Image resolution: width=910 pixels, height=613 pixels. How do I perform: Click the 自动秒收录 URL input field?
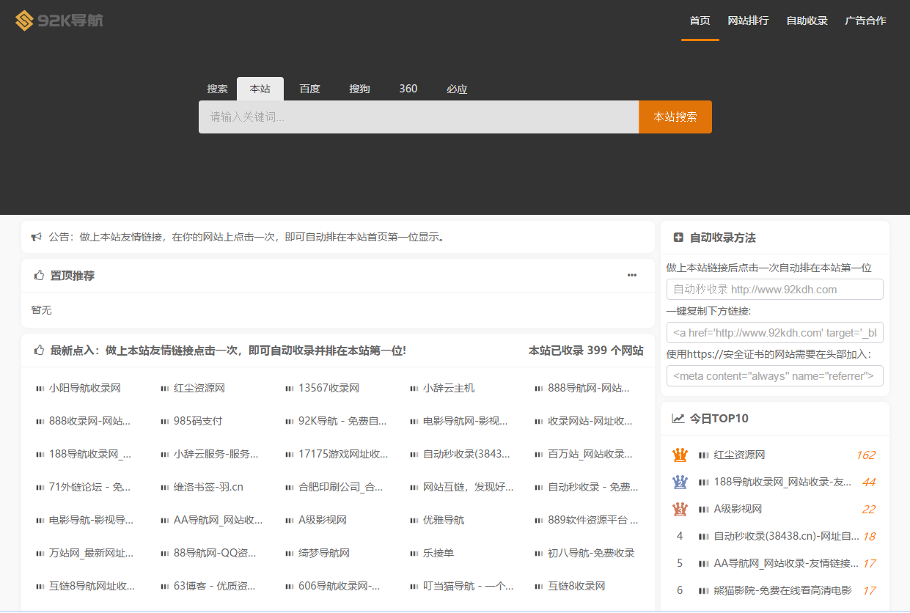[775, 289]
